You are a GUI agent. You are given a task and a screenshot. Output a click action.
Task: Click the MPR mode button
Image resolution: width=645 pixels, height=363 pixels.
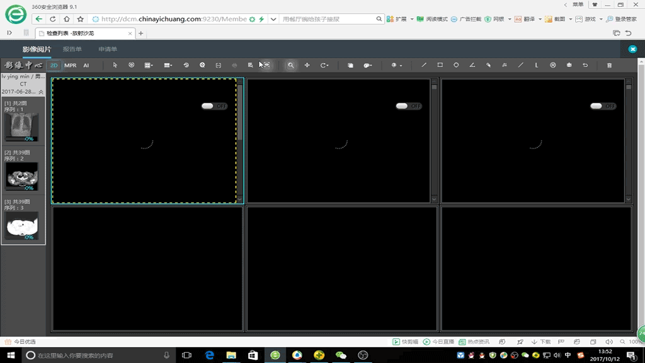71,66
